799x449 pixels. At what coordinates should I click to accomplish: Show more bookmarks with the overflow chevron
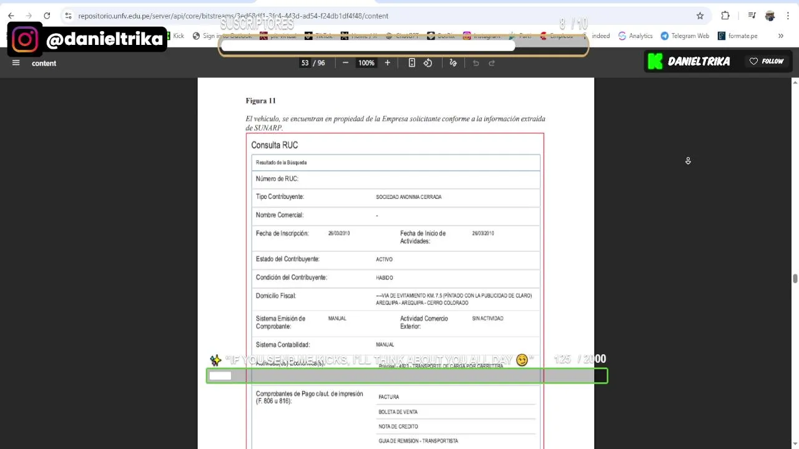pos(780,36)
